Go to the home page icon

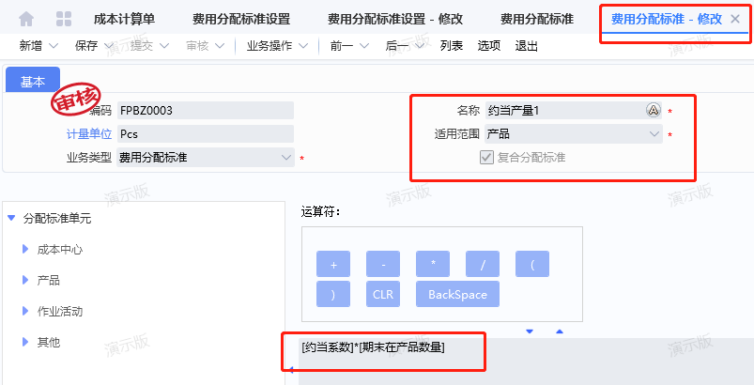click(26, 19)
